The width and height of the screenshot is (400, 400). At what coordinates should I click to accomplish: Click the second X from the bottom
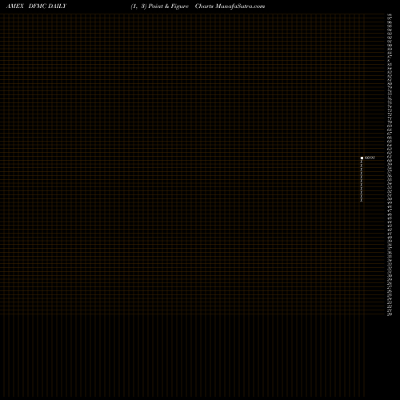point(362,196)
